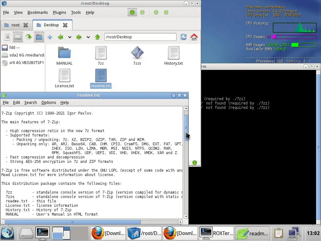Switch to /root/D... file manager taskbar button
Viewport: 321px width, 241px height.
click(144, 233)
